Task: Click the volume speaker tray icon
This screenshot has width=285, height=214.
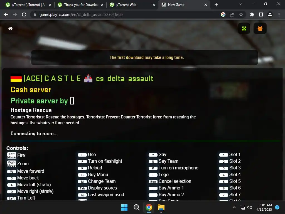Action: click(250, 207)
